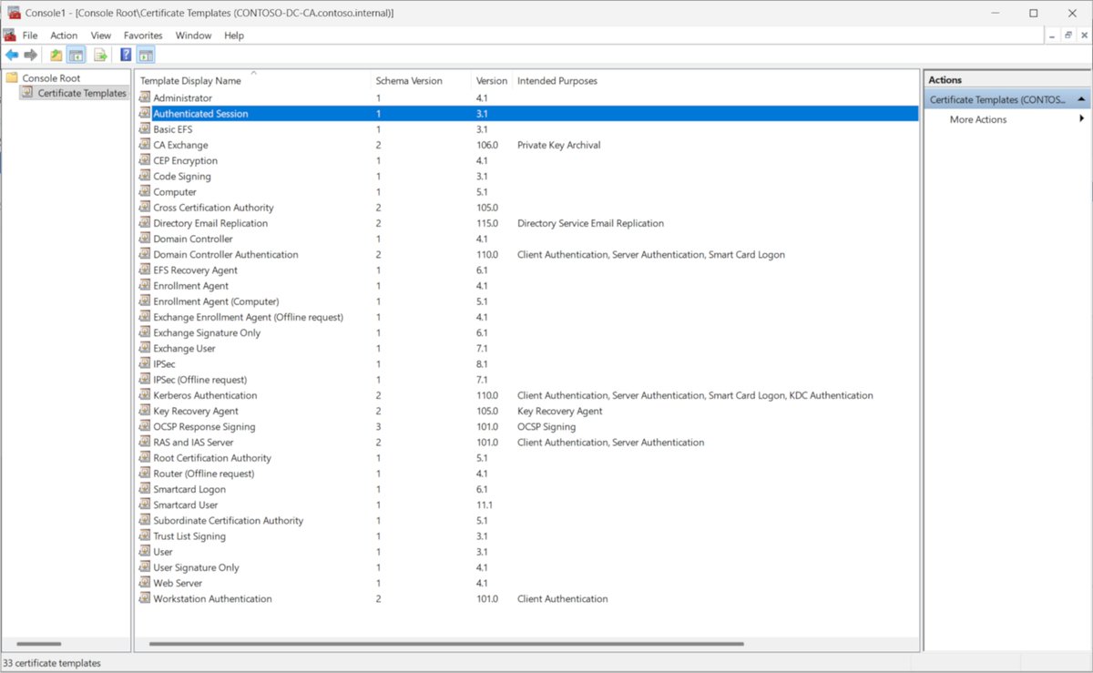Click Smartcard Logon template icon

pyautogui.click(x=144, y=489)
